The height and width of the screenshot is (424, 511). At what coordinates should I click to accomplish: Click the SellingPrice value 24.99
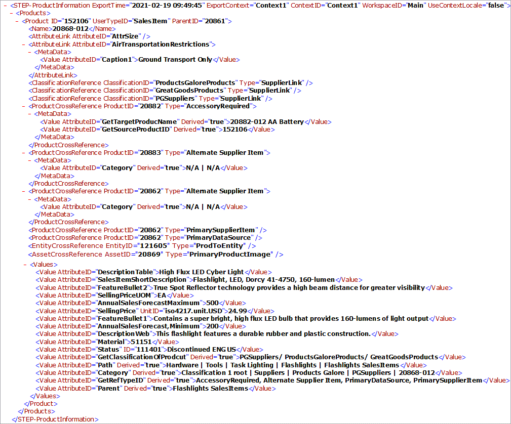[x=238, y=311]
